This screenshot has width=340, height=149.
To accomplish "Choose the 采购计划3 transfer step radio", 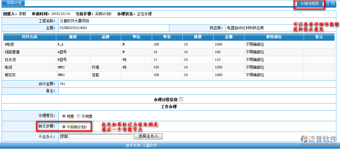I will click(64, 127).
